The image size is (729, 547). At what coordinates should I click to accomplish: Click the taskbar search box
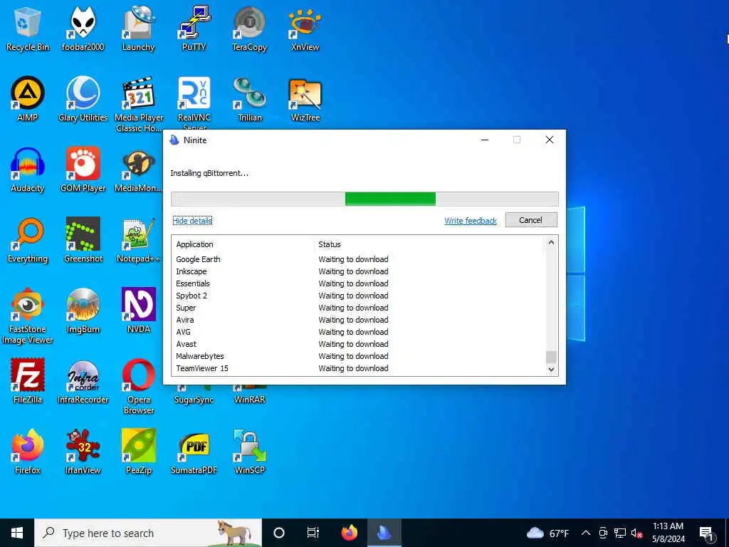(148, 533)
